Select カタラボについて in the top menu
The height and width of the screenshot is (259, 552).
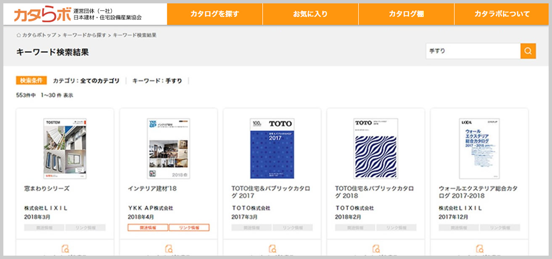(502, 14)
